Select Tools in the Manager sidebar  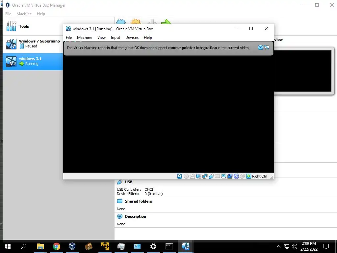point(33,26)
